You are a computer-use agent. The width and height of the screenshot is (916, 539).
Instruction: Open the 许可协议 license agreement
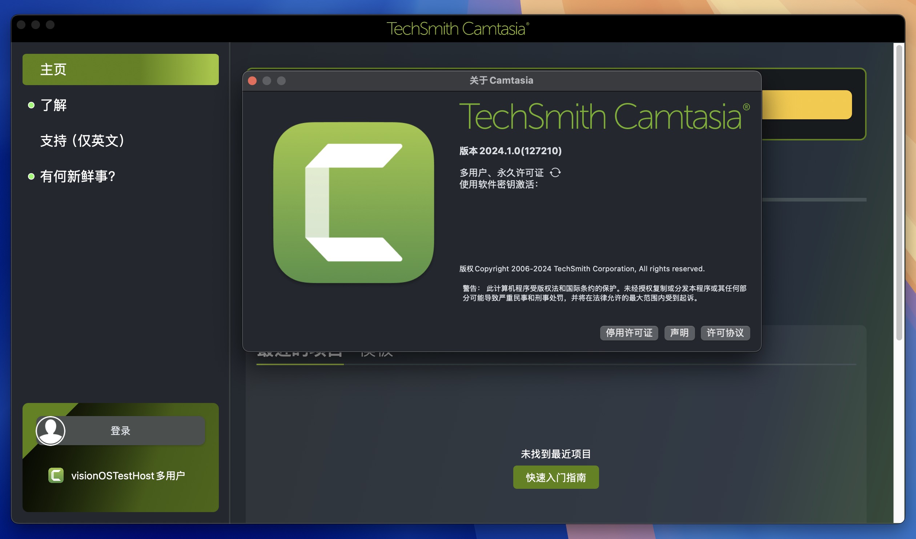pos(725,333)
